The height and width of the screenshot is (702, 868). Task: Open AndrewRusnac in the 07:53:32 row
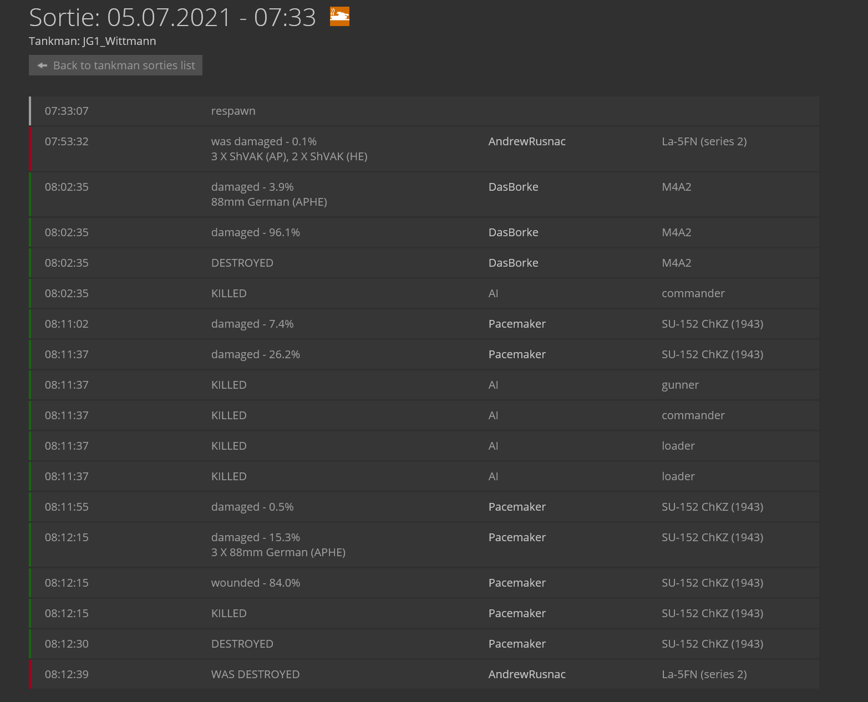point(527,141)
